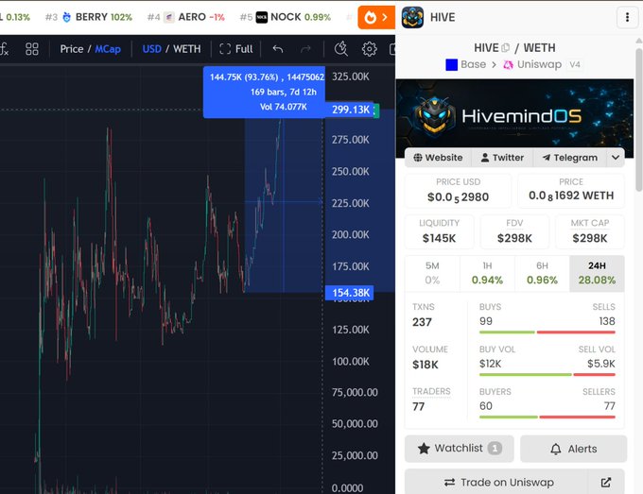Select the 6H timeframe tab
The width and height of the screenshot is (643, 494).
[542, 273]
